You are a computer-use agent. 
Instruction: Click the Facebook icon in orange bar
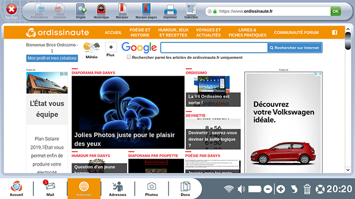334,33
